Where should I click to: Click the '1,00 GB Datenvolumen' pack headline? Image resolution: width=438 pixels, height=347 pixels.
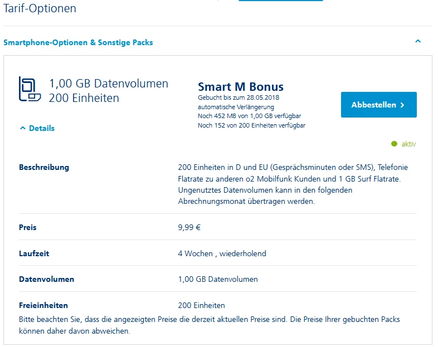pyautogui.click(x=109, y=84)
